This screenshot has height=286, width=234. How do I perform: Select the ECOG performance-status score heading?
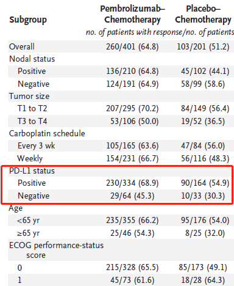click(56, 250)
